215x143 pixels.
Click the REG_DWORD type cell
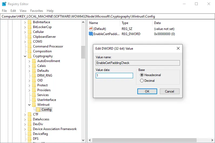pos(131,34)
